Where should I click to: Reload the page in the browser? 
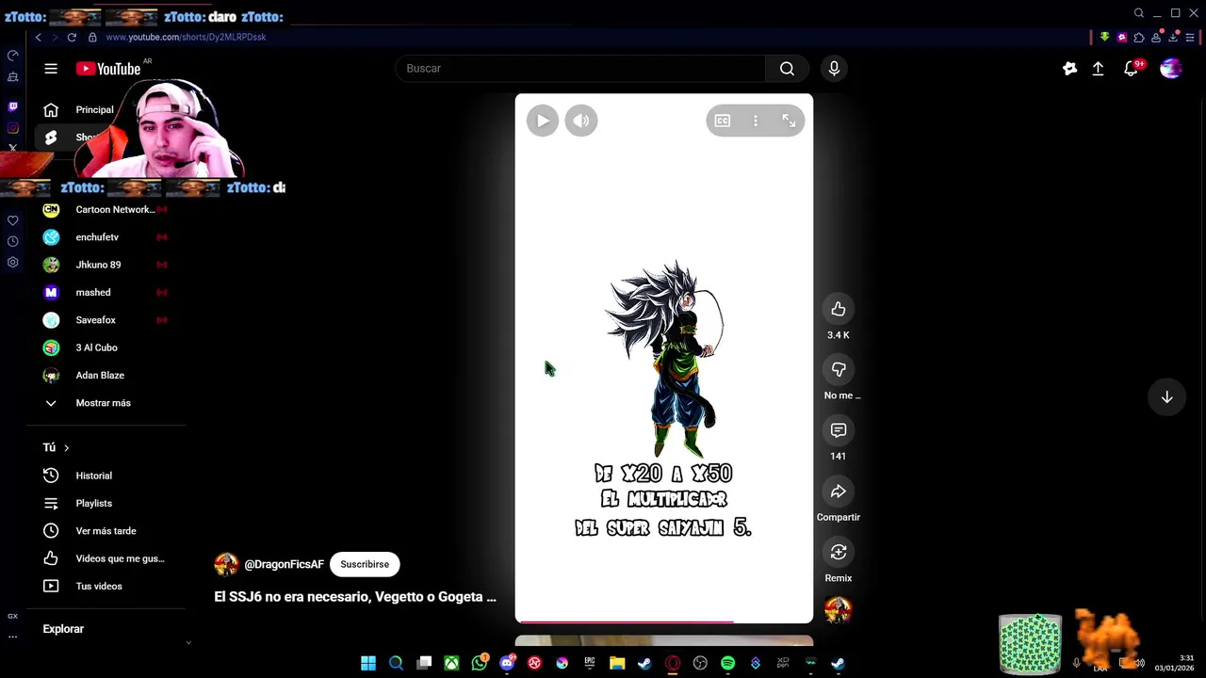pyautogui.click(x=71, y=37)
